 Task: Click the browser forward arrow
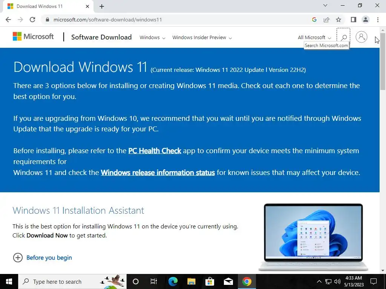coord(20,20)
